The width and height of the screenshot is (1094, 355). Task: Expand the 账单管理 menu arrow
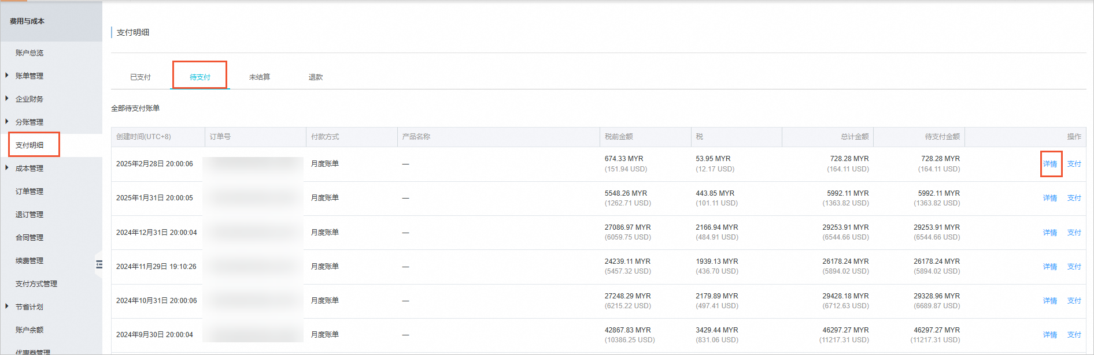7,76
